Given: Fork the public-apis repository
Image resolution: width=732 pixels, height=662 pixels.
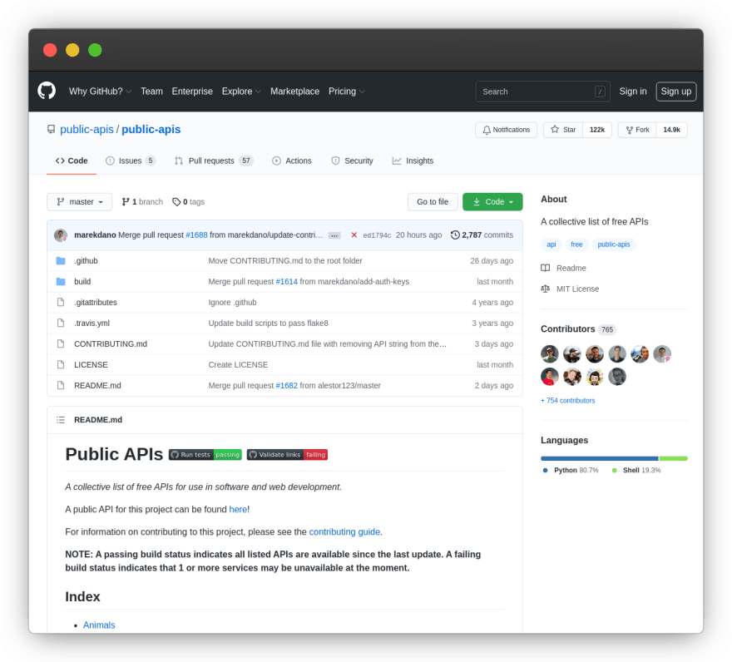Looking at the screenshot, I should coord(637,130).
